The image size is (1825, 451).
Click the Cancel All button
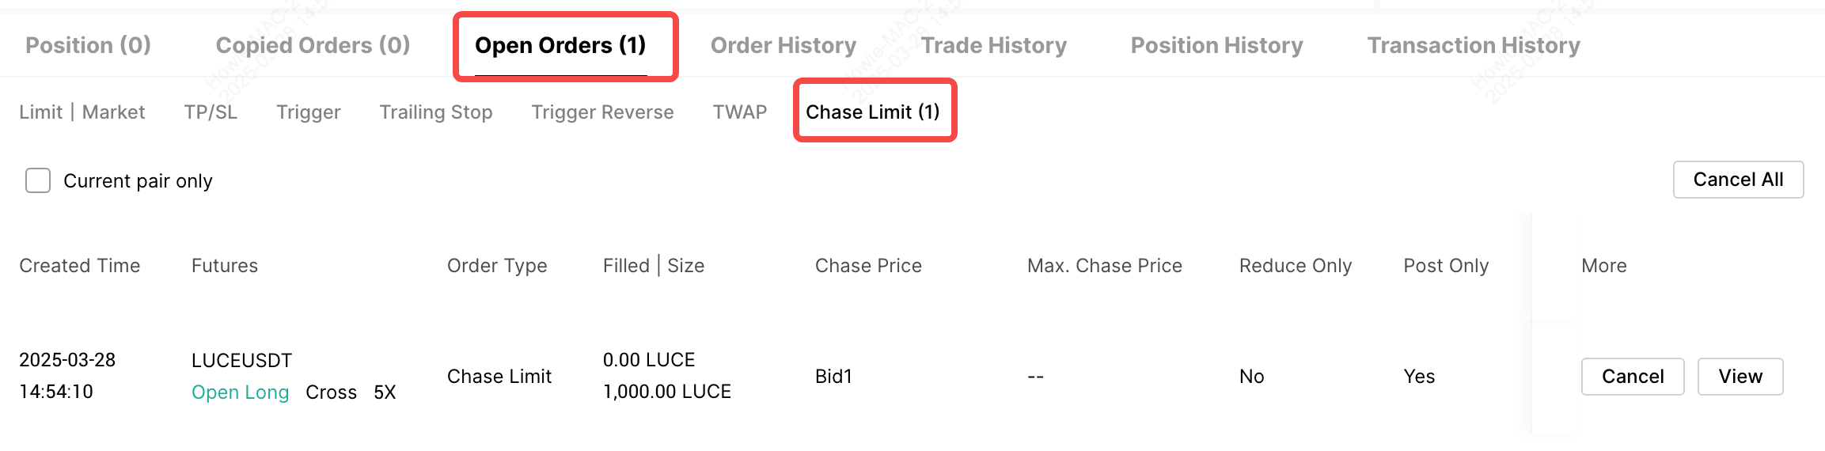click(1738, 180)
